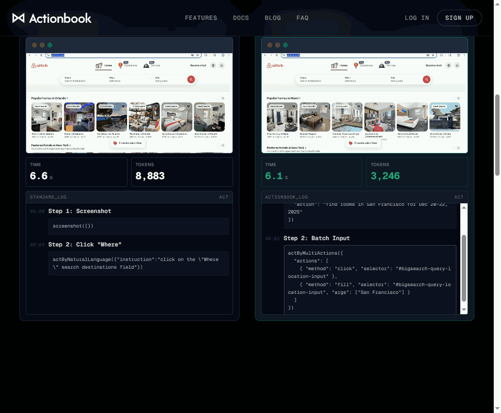The height and width of the screenshot is (413, 501).
Task: Toggle the heart on the Room in Flagami listing
Action: (x=326, y=107)
